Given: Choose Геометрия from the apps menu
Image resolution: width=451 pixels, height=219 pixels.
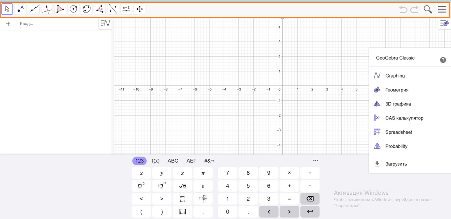Looking at the screenshot, I should [397, 90].
